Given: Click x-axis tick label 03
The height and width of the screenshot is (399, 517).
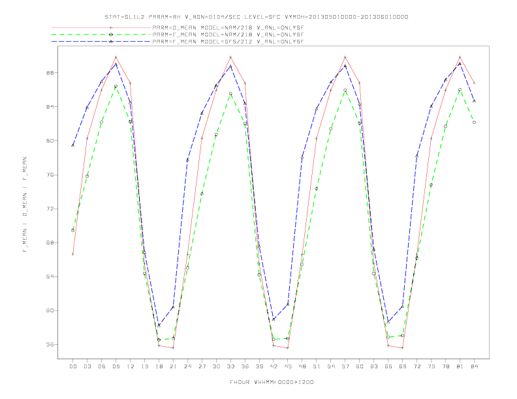Looking at the screenshot, I should 87,366.
